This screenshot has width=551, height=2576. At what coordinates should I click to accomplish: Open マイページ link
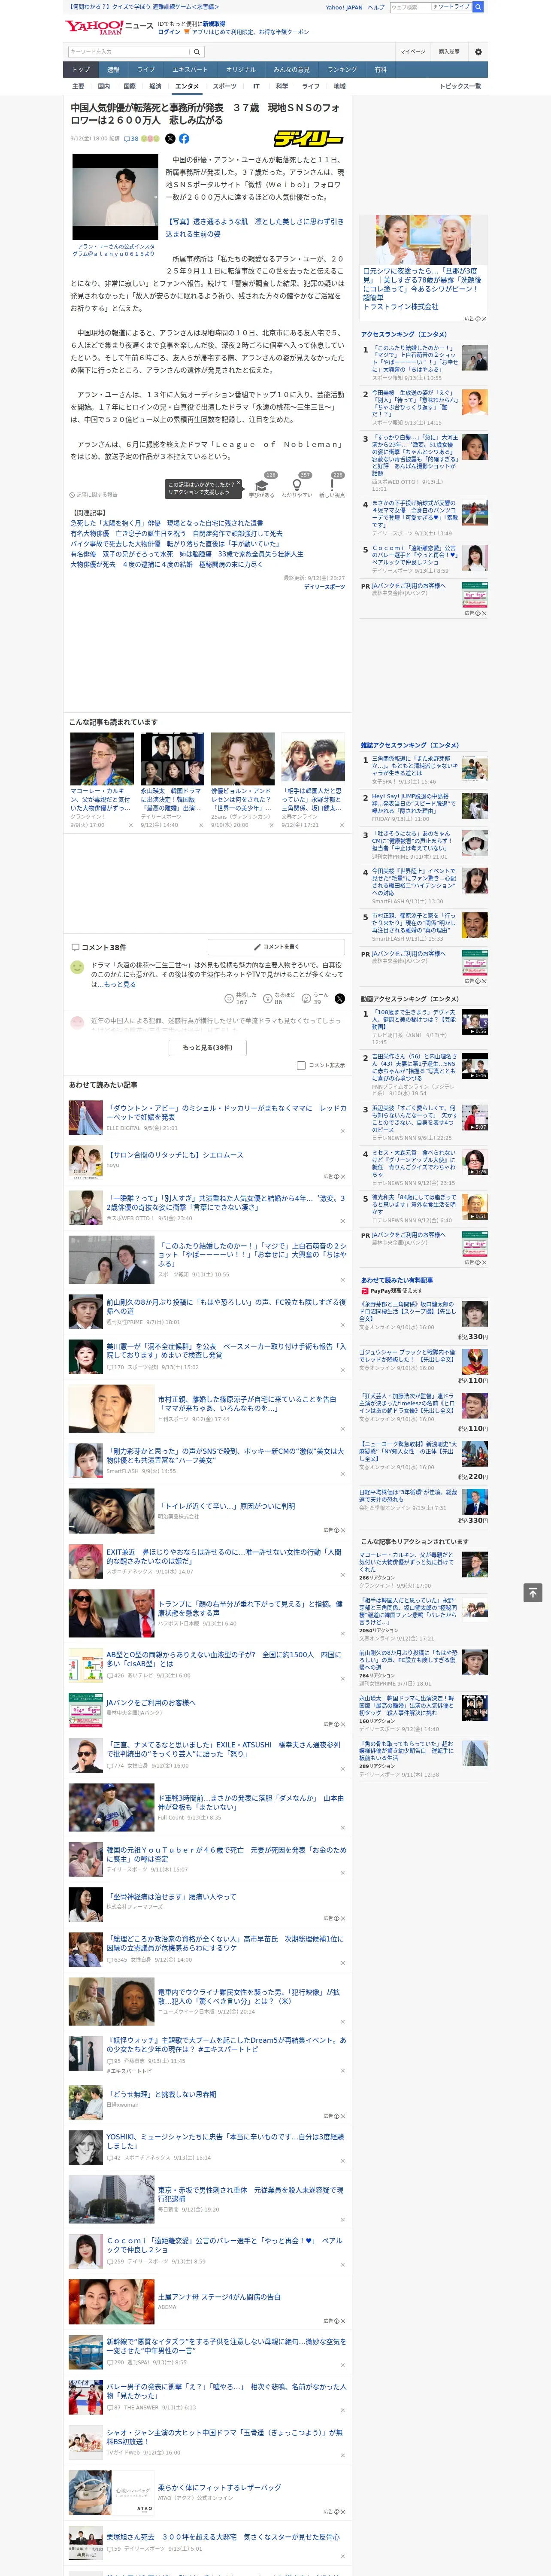point(412,52)
